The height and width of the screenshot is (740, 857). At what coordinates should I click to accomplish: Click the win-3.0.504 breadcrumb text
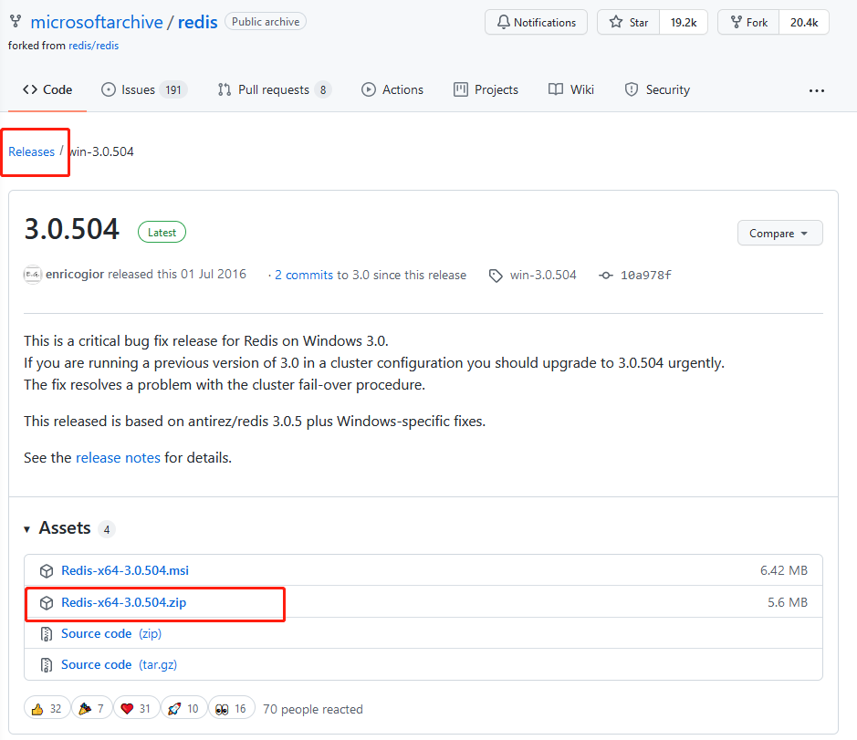point(101,152)
